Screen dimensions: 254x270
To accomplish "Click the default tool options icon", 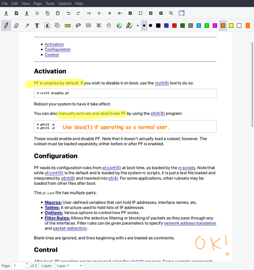I will coord(129,25).
